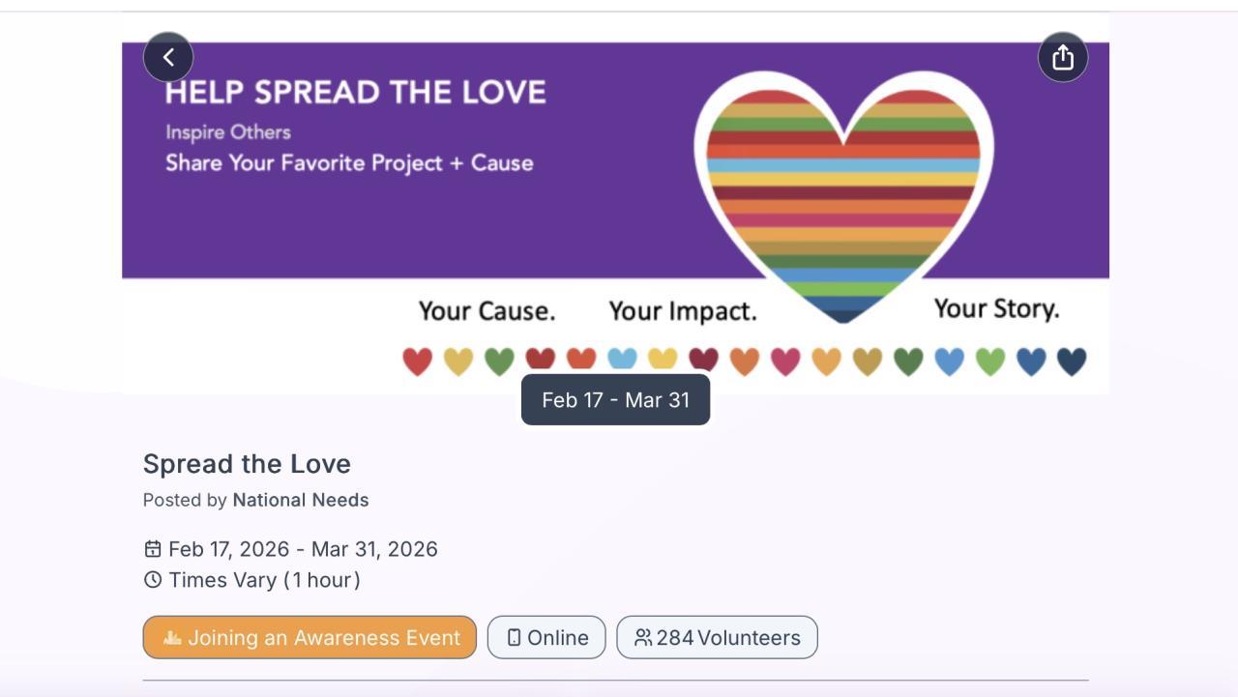Click the Feb 17, 2026 - Mar 31, 2026 text
This screenshot has width=1238, height=697.
click(x=303, y=549)
